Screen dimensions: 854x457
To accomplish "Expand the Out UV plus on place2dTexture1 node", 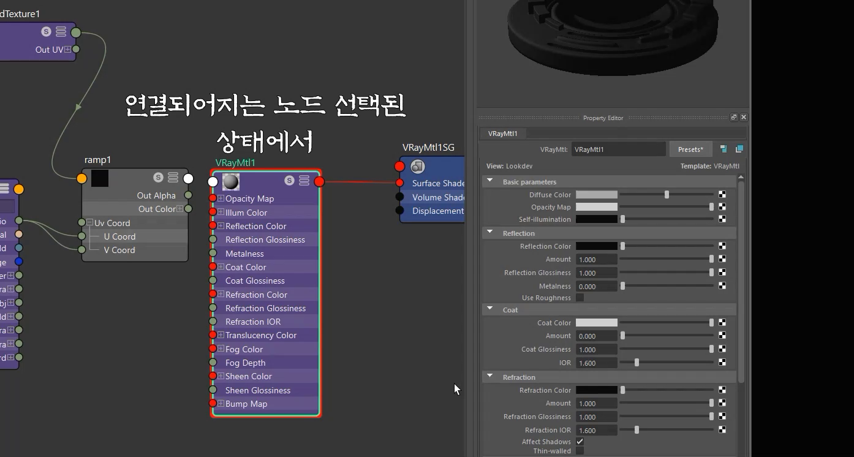I will coord(67,50).
